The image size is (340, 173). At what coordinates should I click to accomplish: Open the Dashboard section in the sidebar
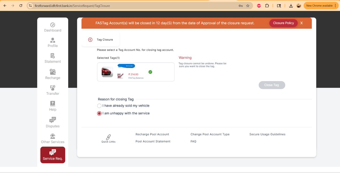coord(53,27)
